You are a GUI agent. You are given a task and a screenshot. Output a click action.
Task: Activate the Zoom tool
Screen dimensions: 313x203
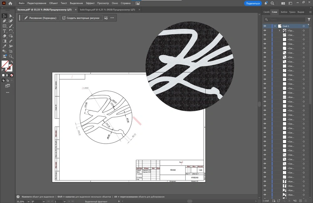pyautogui.click(x=11, y=57)
